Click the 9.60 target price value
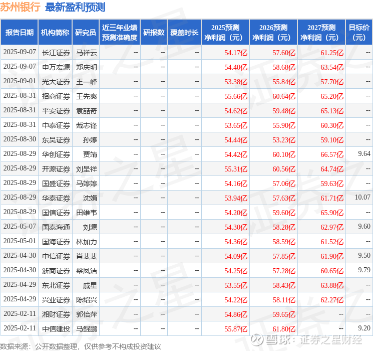The image size is (373, 351). click(364, 226)
